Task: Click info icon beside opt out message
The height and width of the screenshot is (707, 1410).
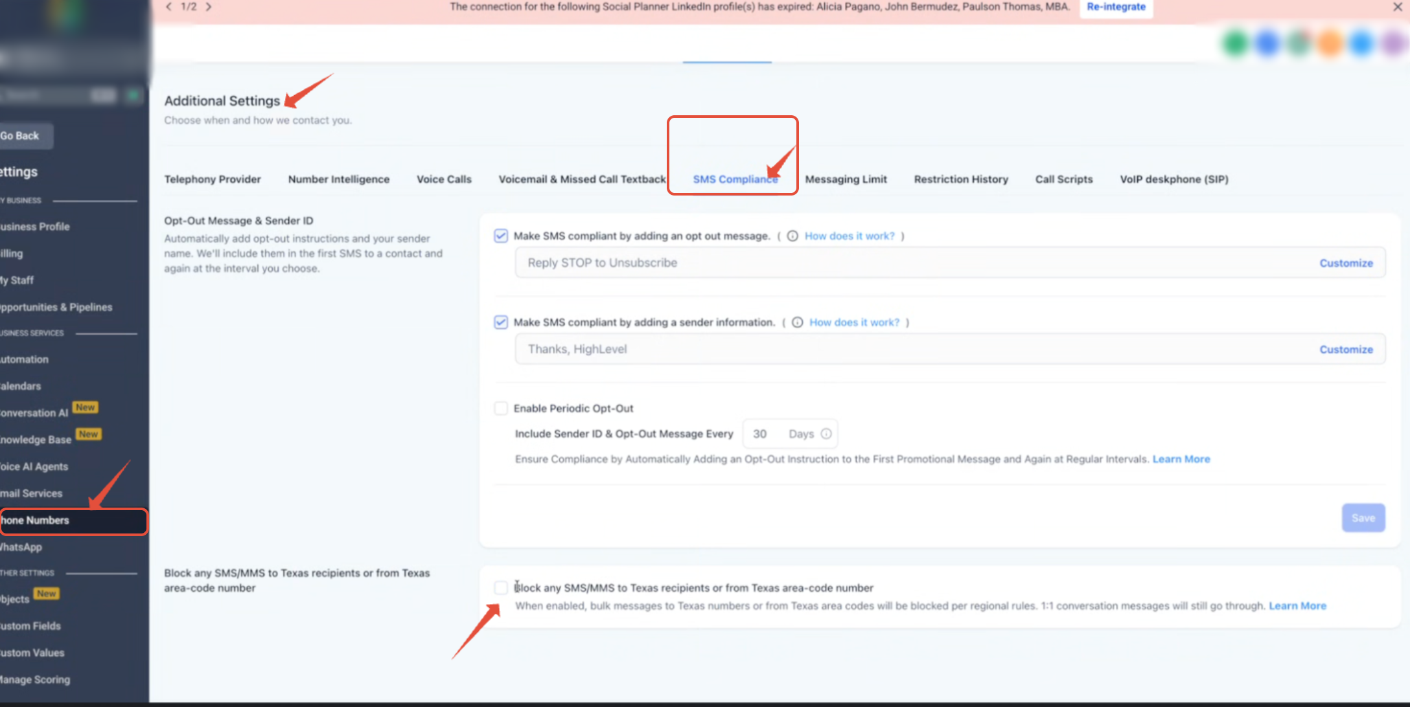Action: 792,236
